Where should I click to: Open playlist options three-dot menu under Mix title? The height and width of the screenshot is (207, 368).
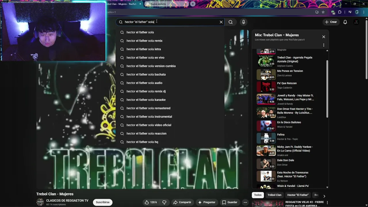(323, 45)
